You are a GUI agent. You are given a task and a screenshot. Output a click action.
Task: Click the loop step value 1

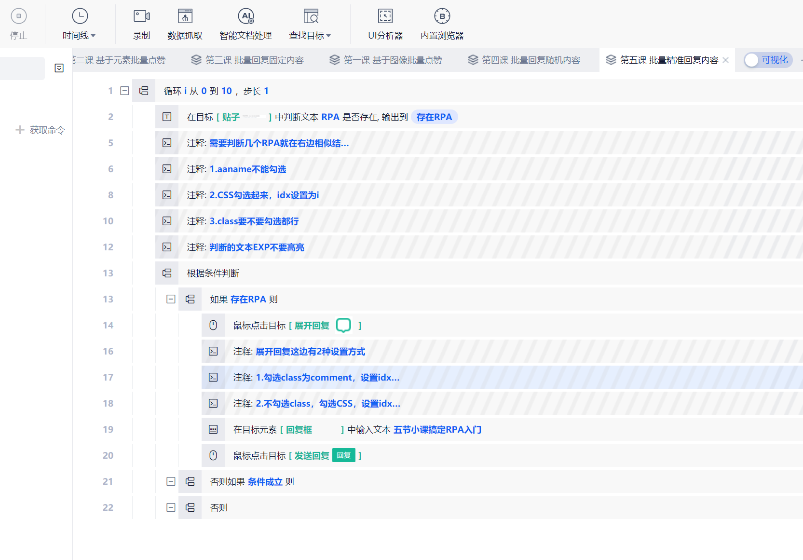coord(266,91)
